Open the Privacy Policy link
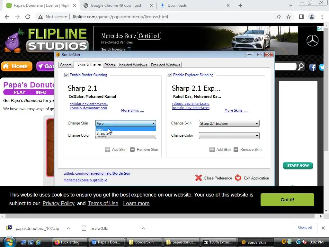The width and height of the screenshot is (329, 247). click(x=58, y=203)
